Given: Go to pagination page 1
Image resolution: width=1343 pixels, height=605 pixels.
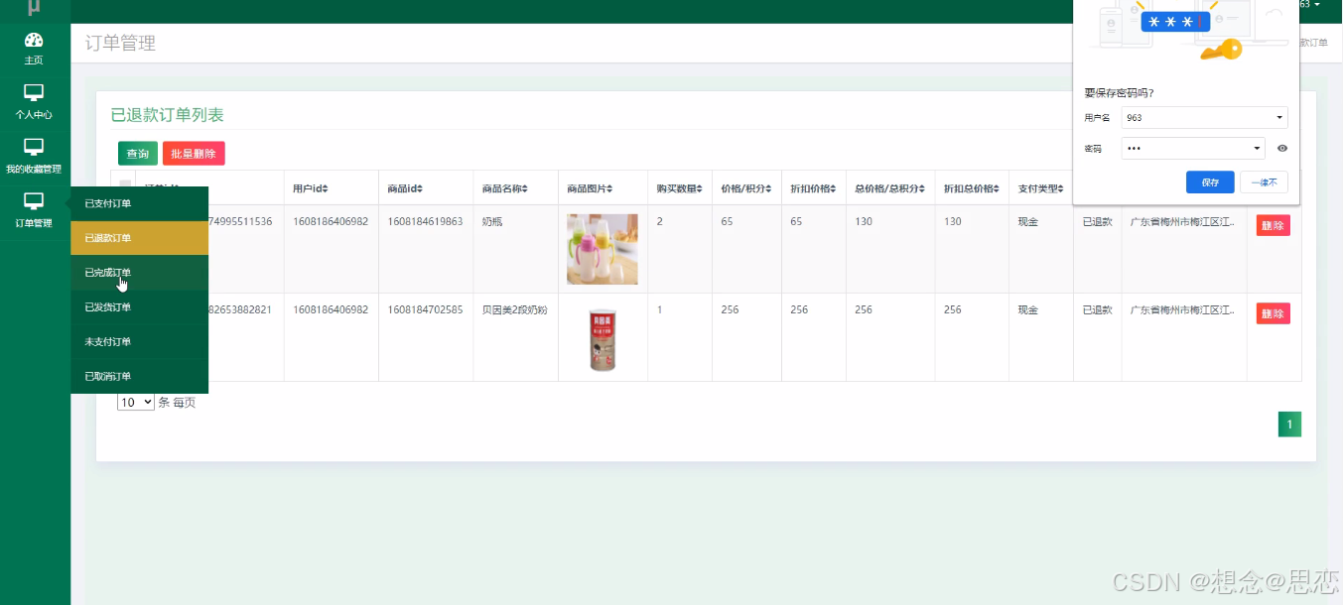Looking at the screenshot, I should pos(1289,424).
